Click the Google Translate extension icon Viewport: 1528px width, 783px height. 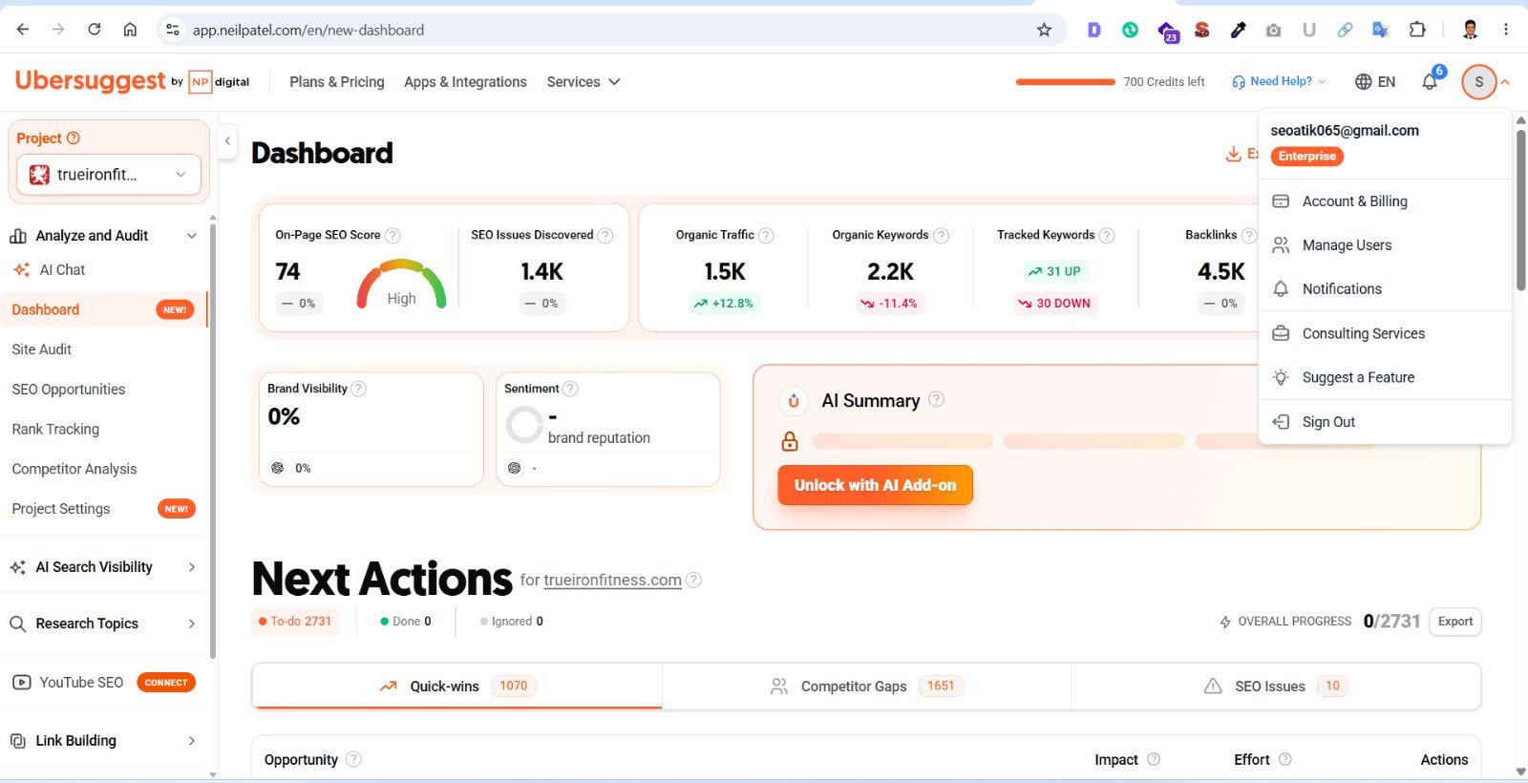click(1380, 30)
